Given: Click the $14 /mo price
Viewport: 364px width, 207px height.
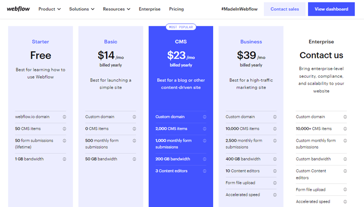Looking at the screenshot, I should tap(111, 55).
